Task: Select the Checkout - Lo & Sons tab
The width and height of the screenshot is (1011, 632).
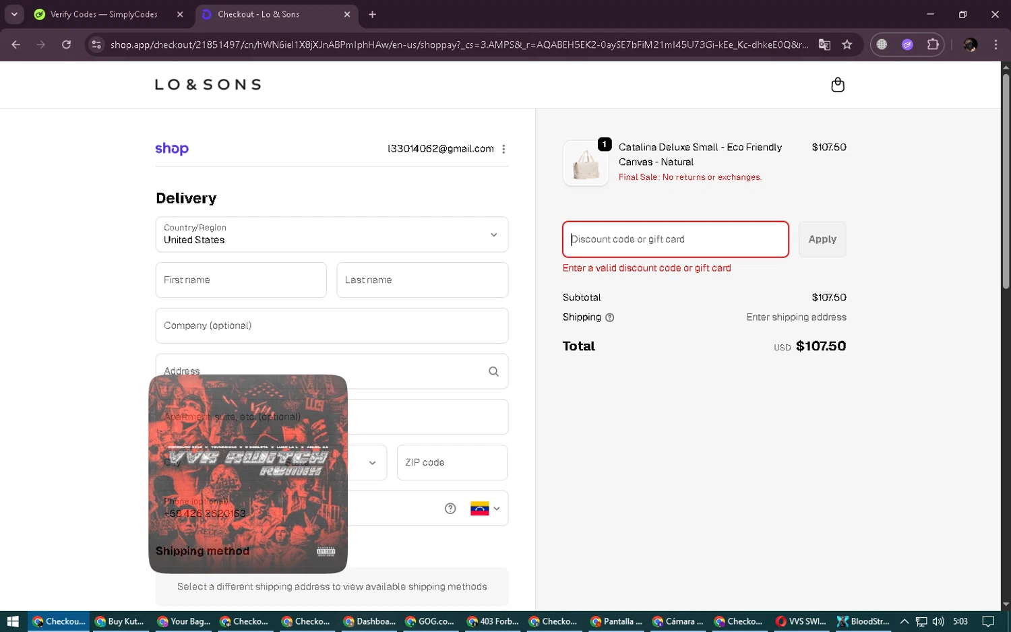Action: point(276,14)
